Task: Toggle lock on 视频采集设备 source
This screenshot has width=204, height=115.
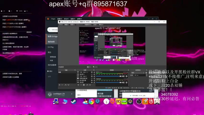Action: pyautogui.click(x=94, y=78)
